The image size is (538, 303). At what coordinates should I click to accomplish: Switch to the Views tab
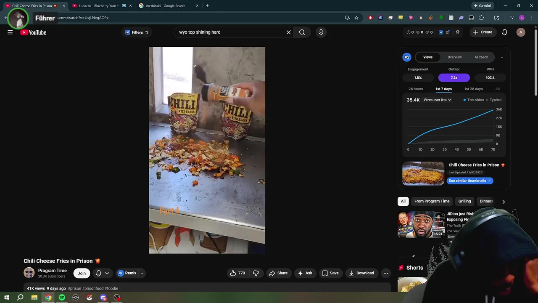click(428, 57)
